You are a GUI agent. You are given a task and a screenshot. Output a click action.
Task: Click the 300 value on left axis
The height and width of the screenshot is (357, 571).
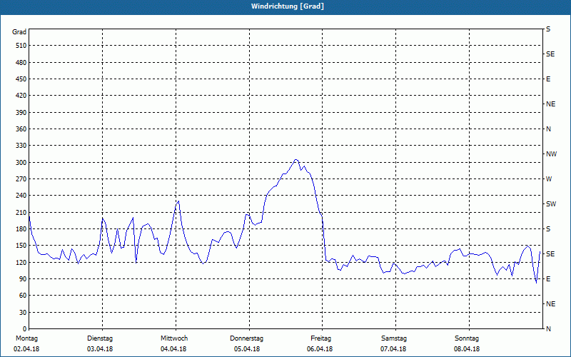point(21,163)
